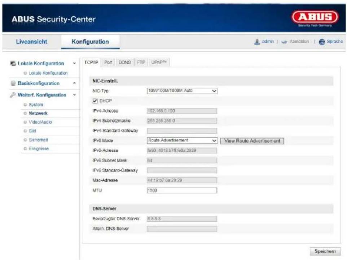Switch to the Liveansicht tab

[32, 41]
